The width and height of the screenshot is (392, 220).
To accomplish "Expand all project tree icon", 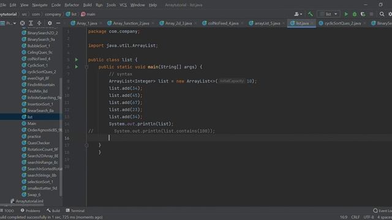I will point(31,23).
